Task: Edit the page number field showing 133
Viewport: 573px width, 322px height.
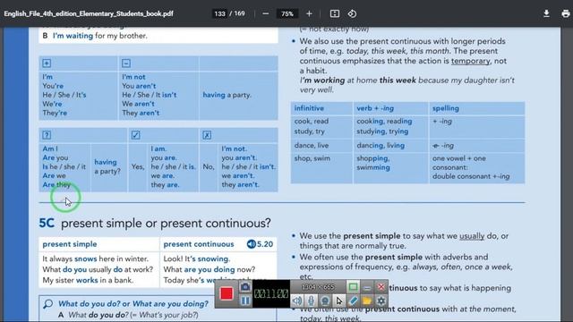Action: [219, 13]
